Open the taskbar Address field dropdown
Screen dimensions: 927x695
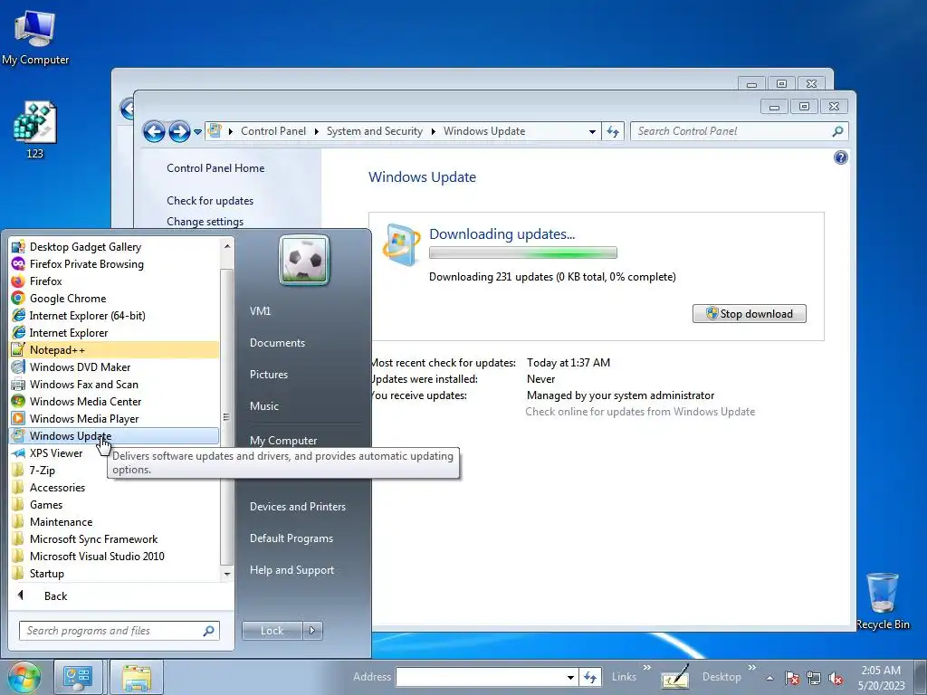point(570,677)
